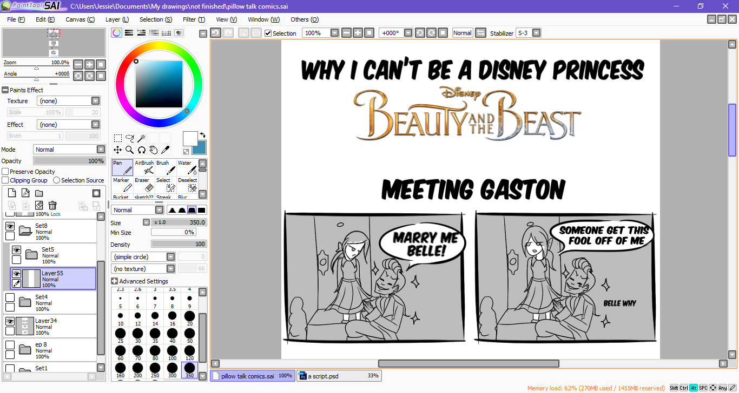Hide Layer55 visibility eye
739x393 pixels.
(x=16, y=274)
